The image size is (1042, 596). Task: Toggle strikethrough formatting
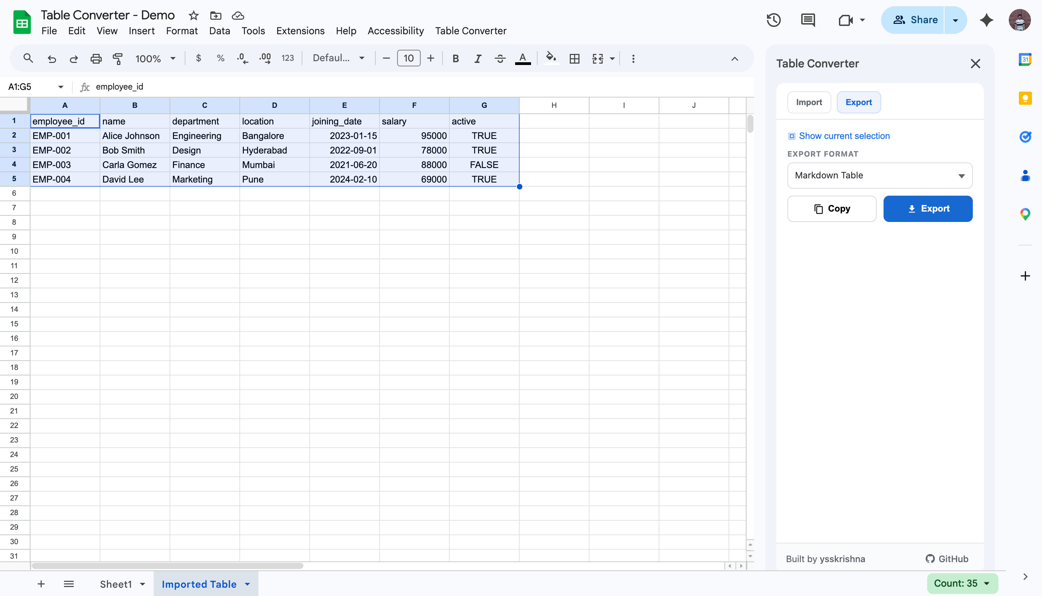[x=500, y=58]
